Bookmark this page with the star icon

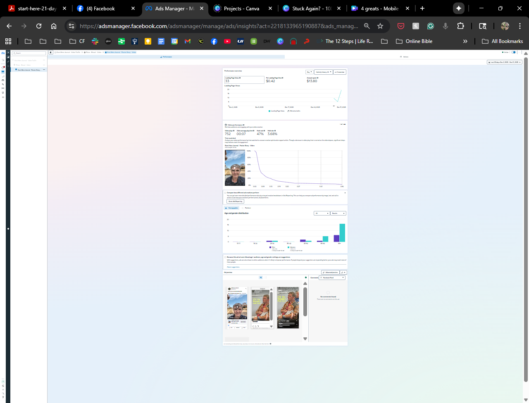380,26
